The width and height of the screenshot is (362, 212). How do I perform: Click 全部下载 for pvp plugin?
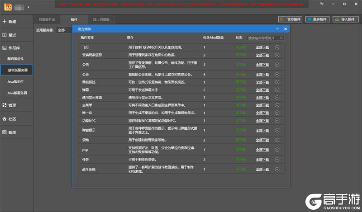click(x=262, y=150)
